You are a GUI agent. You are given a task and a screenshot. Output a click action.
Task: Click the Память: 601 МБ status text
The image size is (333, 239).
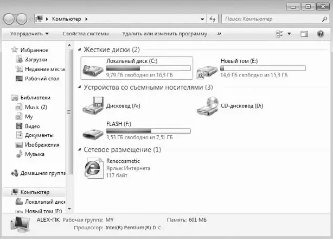coord(187,219)
